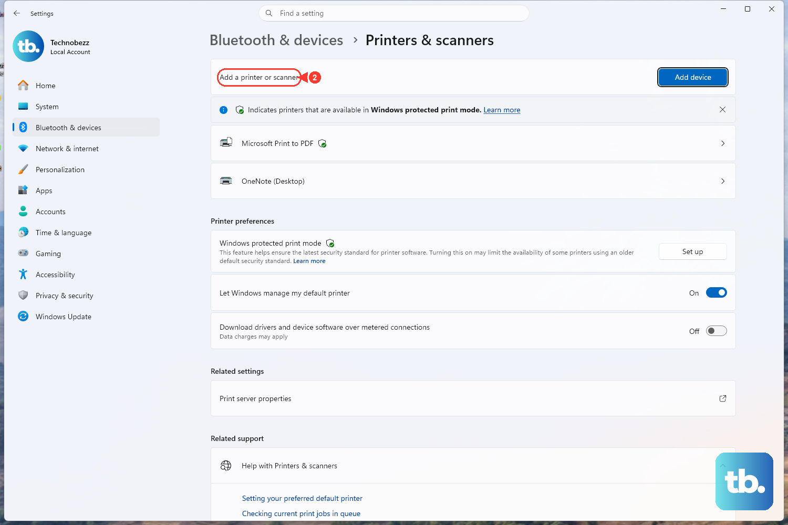
Task: Click Set up for protected print mode
Action: (693, 251)
